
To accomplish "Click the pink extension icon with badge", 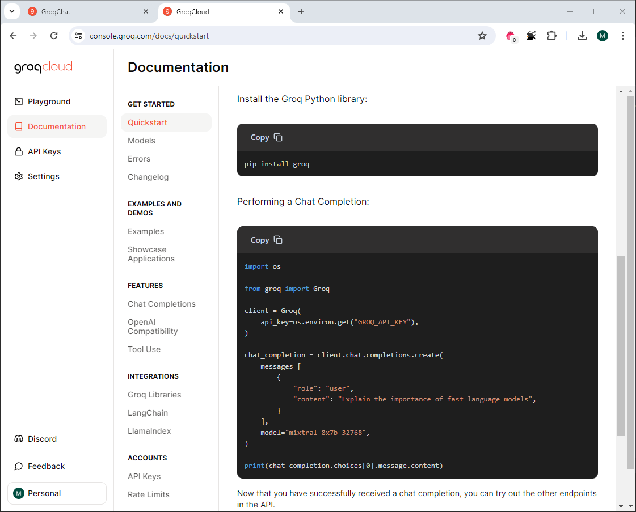I will click(511, 36).
